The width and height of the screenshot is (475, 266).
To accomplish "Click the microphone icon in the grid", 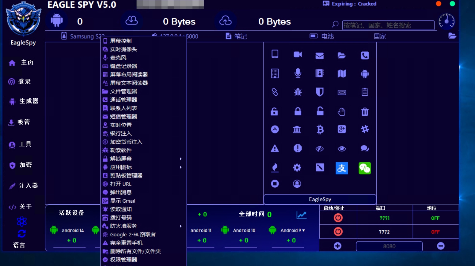I will (298, 73).
